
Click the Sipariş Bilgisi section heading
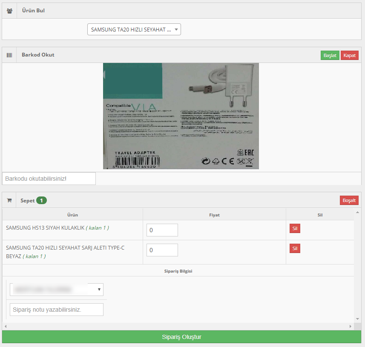point(178,271)
